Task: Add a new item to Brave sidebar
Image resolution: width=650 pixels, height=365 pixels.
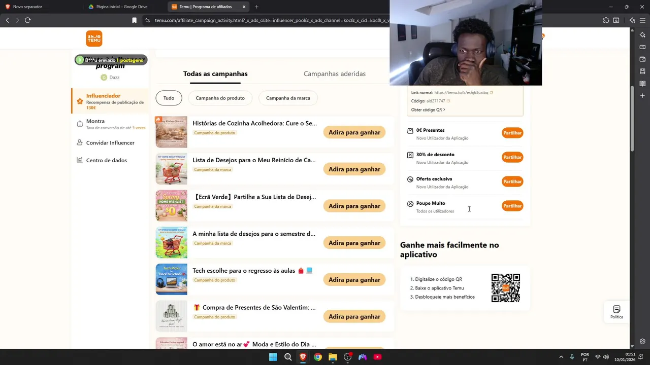Action: [x=642, y=96]
